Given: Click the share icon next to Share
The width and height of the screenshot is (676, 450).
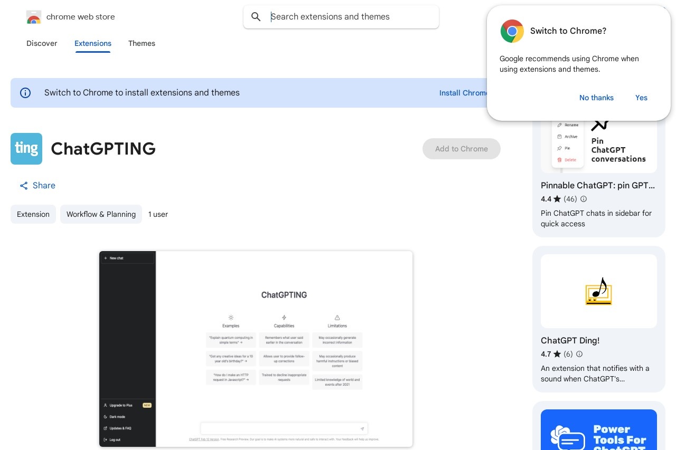Looking at the screenshot, I should (x=24, y=186).
